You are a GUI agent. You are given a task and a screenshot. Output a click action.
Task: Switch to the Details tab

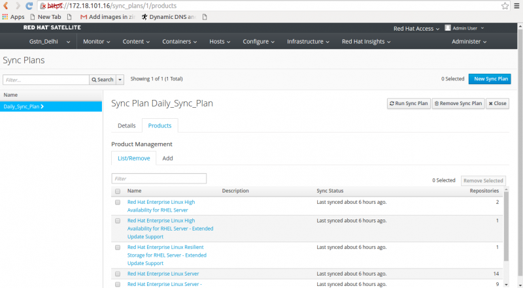click(x=127, y=125)
